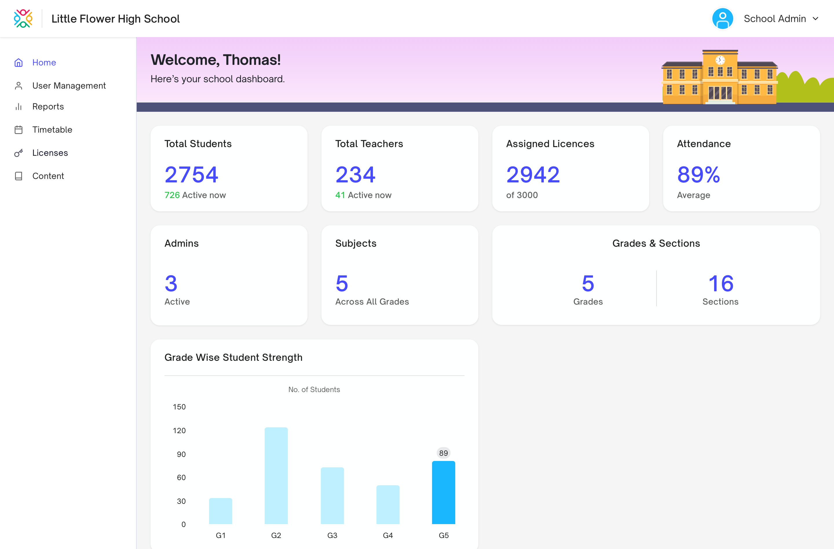This screenshot has height=549, width=834.
Task: Click the 16 Sections count
Action: (x=720, y=283)
